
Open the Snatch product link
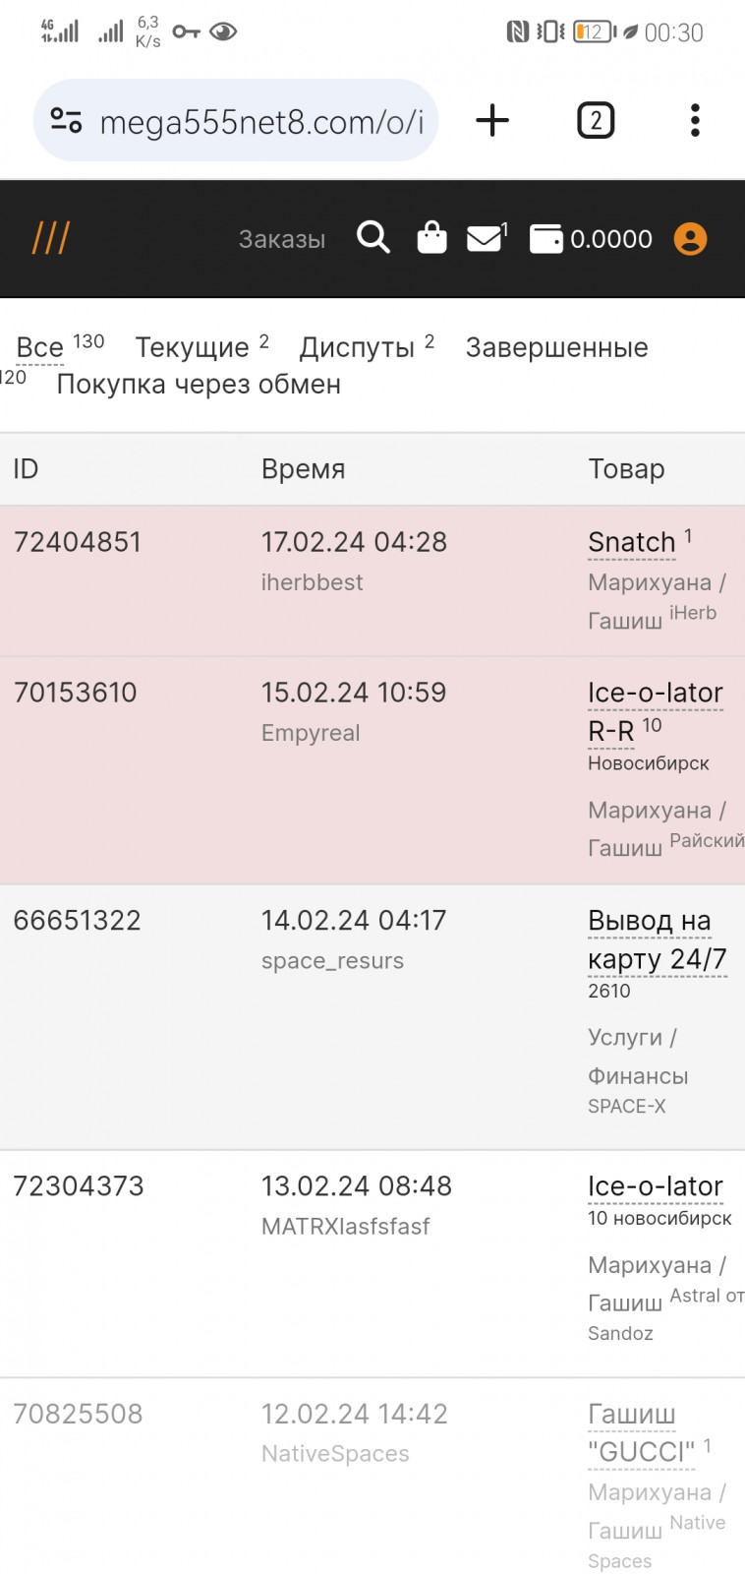(x=631, y=542)
